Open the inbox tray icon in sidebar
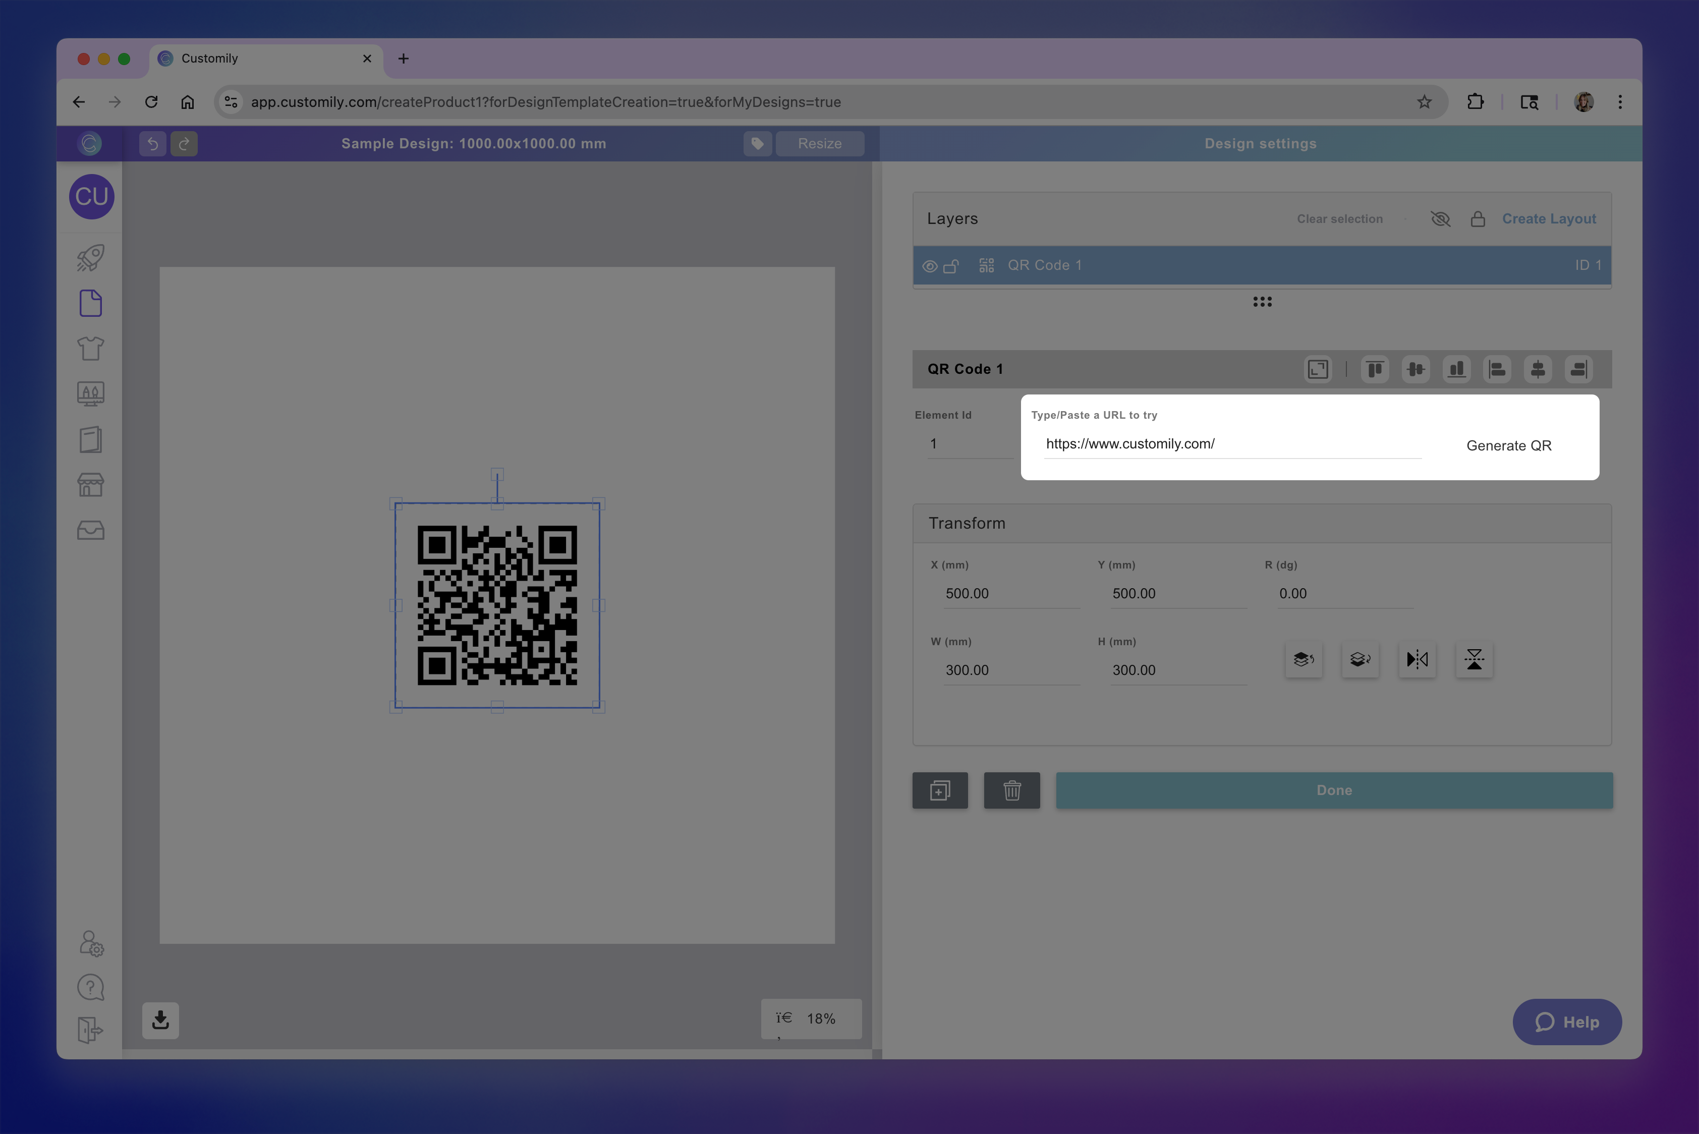Screen dimensions: 1699x1134 [x=90, y=530]
